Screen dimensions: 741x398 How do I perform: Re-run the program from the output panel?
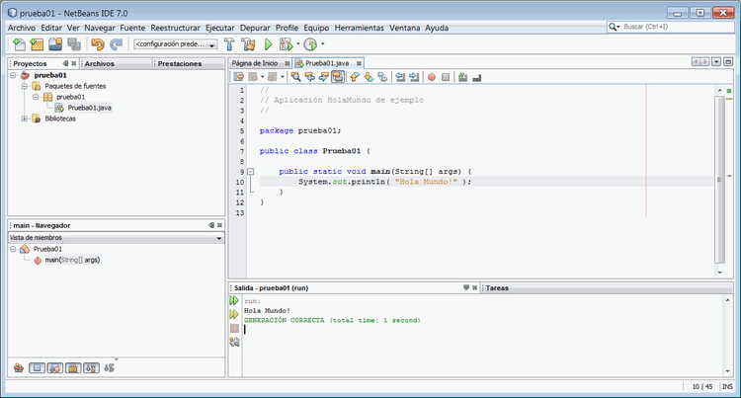(234, 300)
